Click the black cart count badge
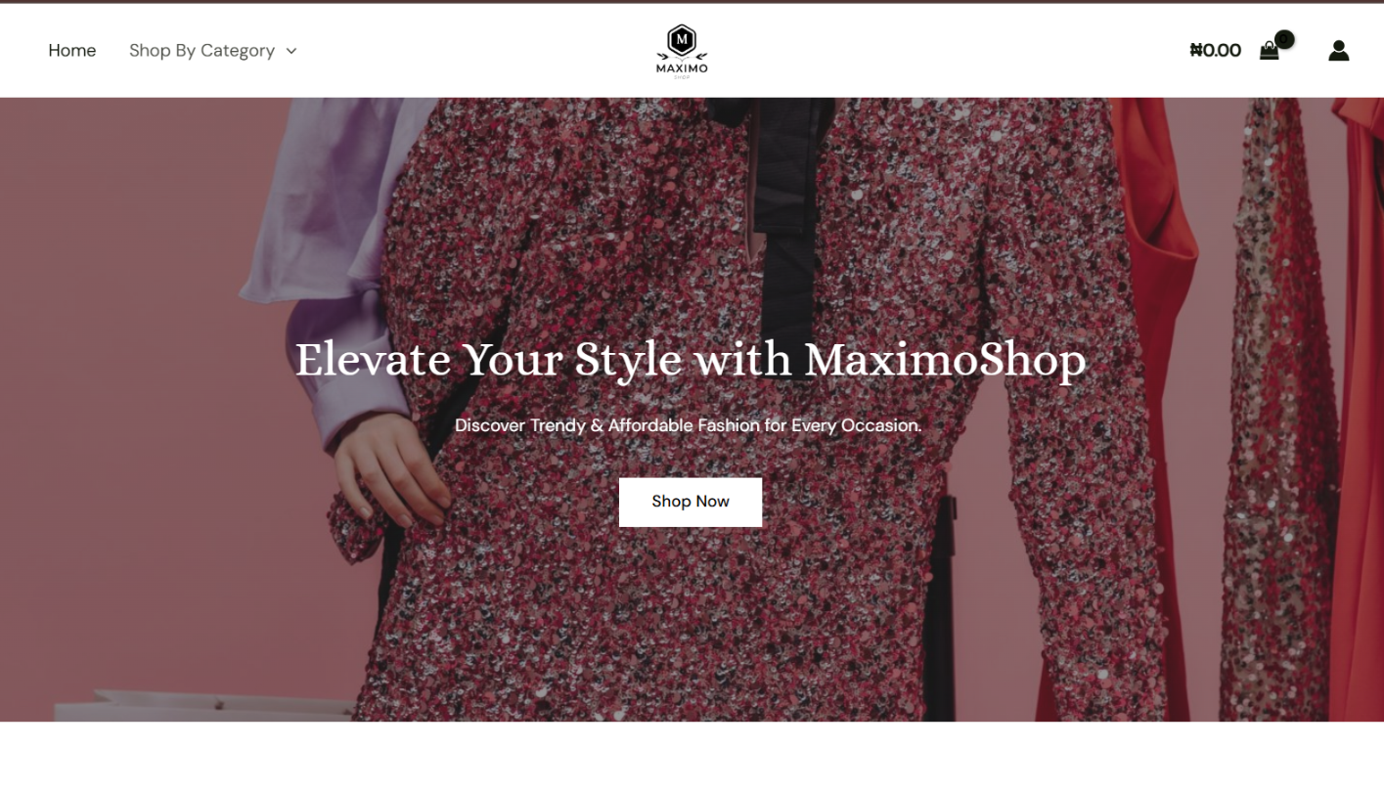 click(1285, 39)
